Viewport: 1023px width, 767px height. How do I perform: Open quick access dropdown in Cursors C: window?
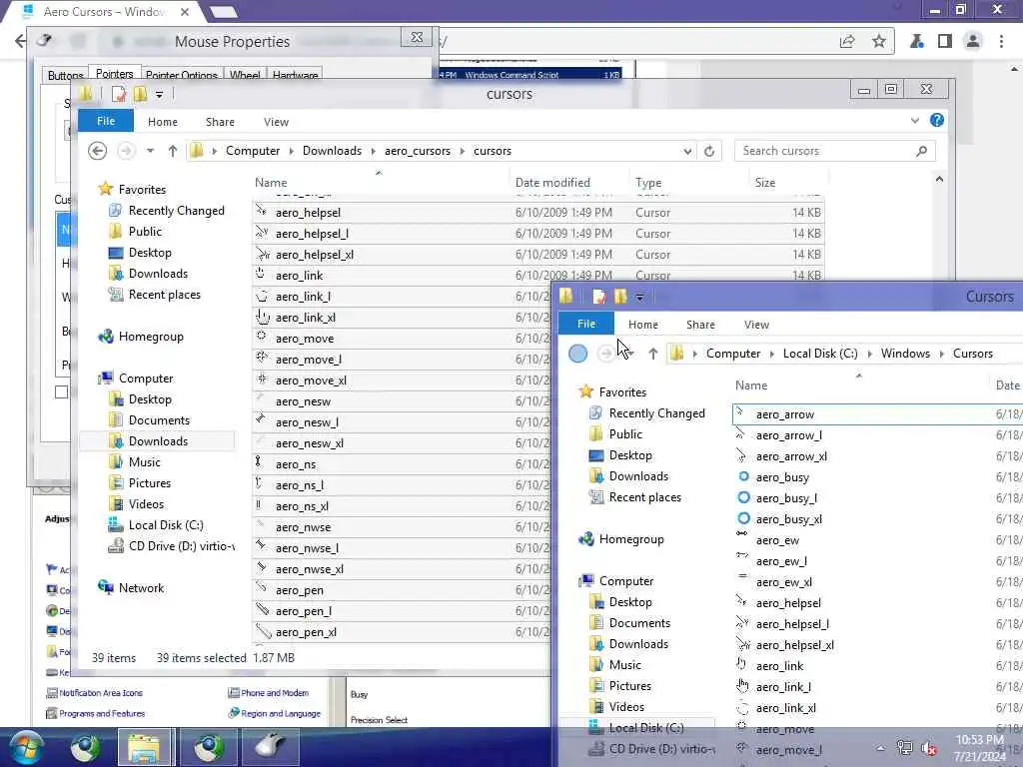click(640, 298)
